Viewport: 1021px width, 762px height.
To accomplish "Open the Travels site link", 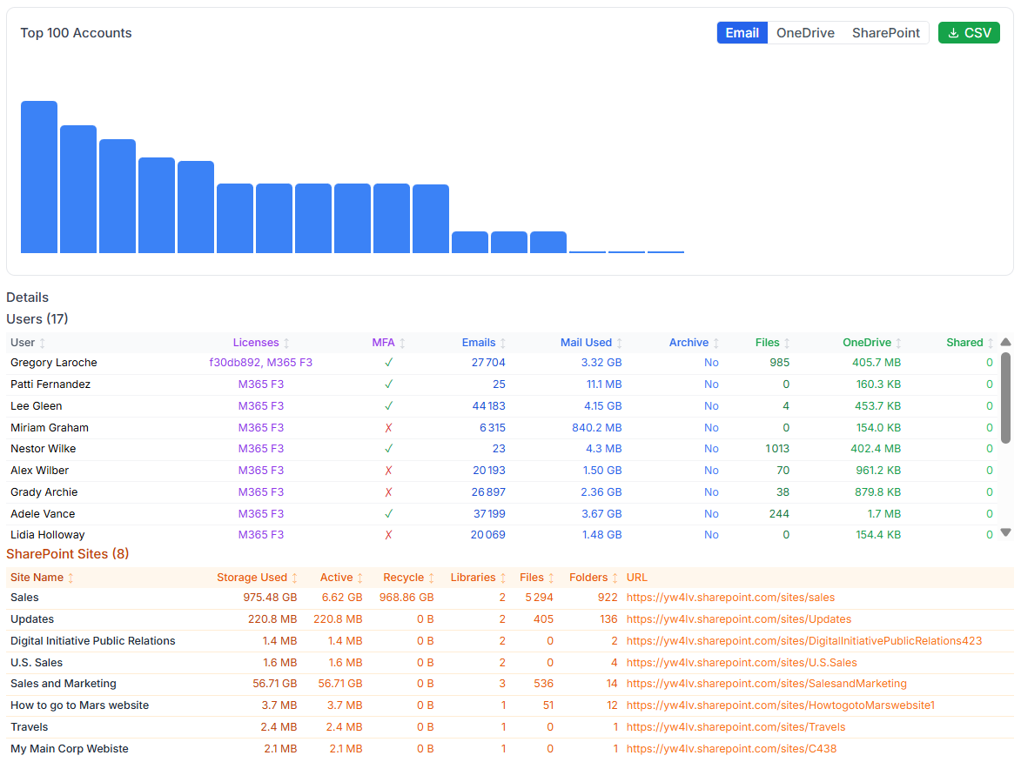I will click(x=736, y=727).
